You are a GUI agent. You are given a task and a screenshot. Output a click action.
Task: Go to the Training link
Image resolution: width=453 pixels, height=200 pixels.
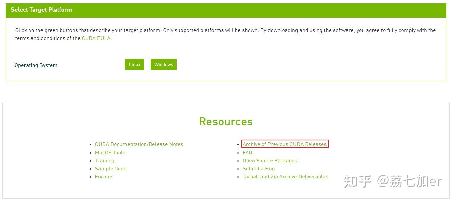coord(105,161)
